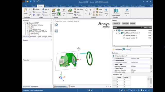The height and width of the screenshot is (92, 165).
Task: Pick the Split tool in Intersect group
Action: 77,12
